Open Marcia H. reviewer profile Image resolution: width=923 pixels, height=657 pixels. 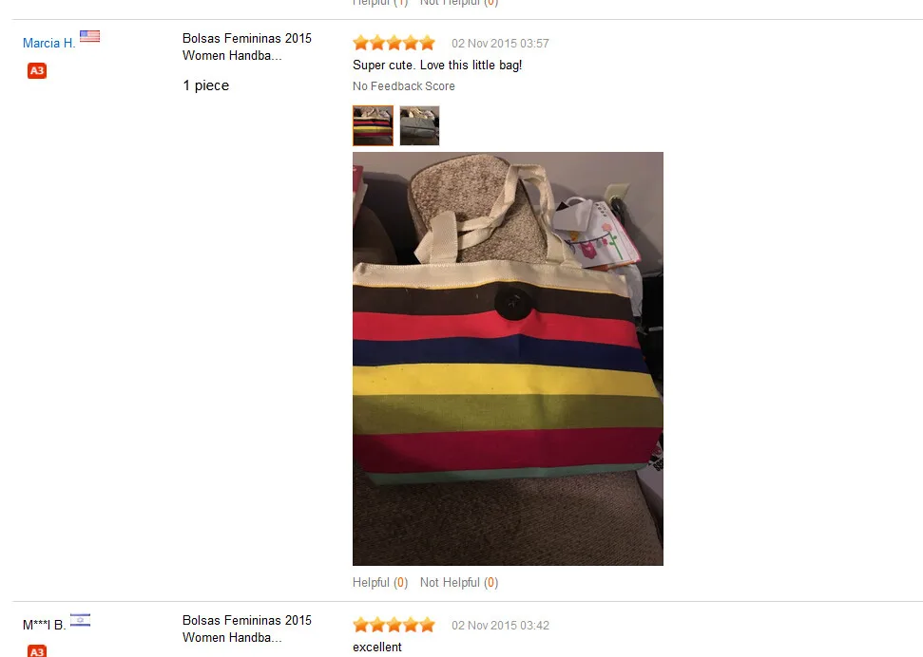pyautogui.click(x=48, y=43)
